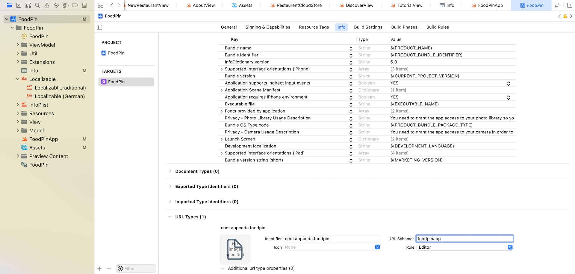Switch to the Build Settings tab
The image size is (575, 274).
point(368,27)
